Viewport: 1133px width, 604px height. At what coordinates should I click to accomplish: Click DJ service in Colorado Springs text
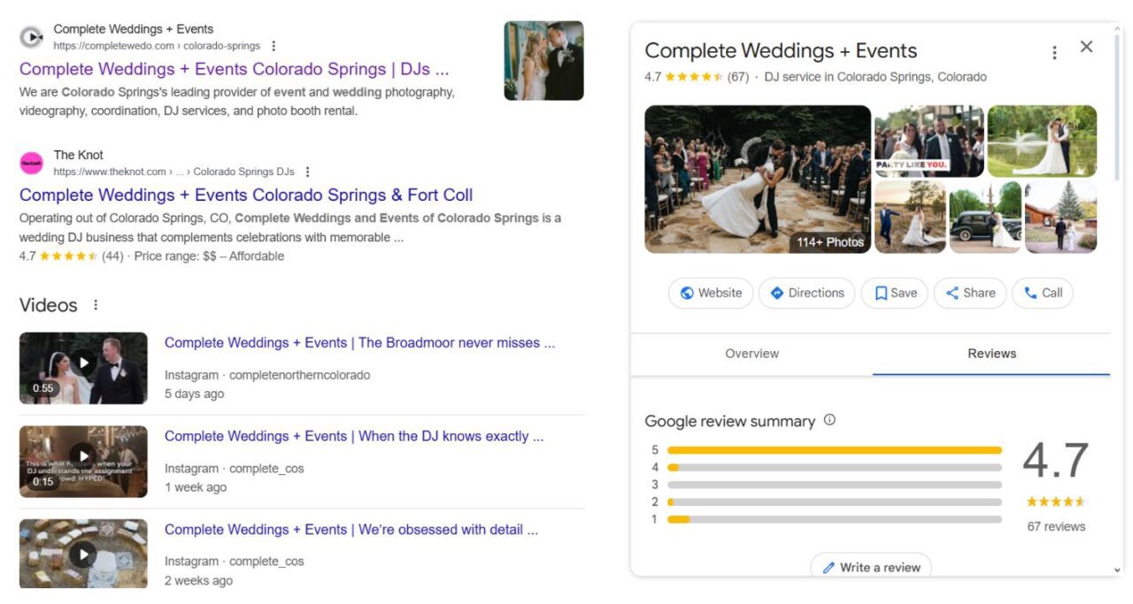875,77
